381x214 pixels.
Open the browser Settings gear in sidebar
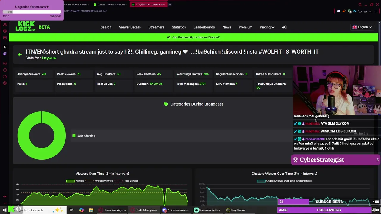5,83
